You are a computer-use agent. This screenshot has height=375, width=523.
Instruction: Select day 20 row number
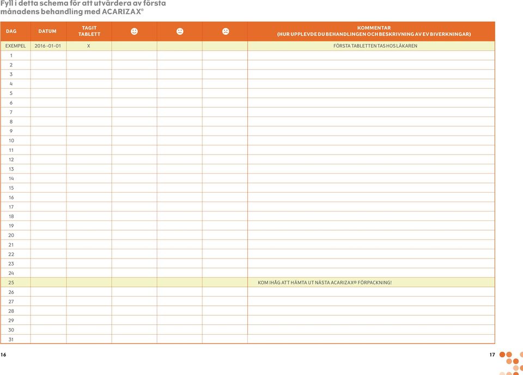point(11,235)
